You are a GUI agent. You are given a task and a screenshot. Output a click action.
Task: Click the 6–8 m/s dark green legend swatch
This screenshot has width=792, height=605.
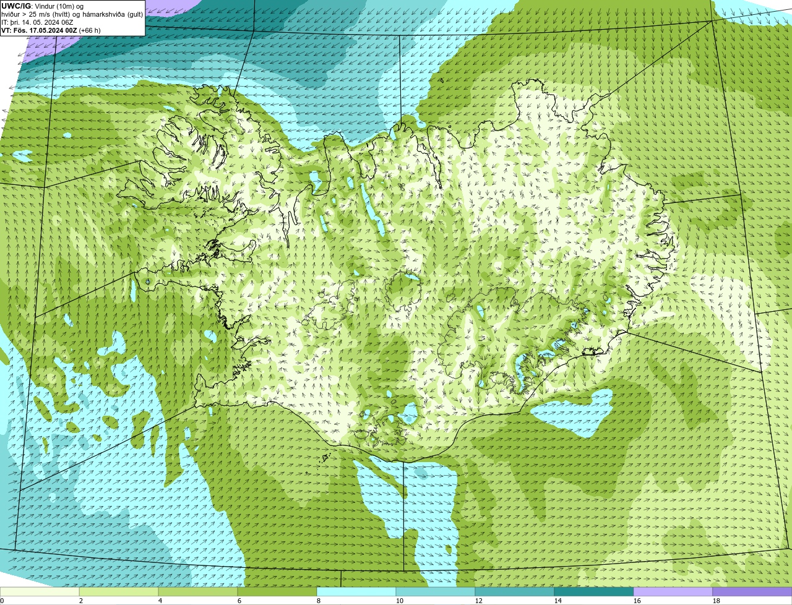pyautogui.click(x=277, y=592)
